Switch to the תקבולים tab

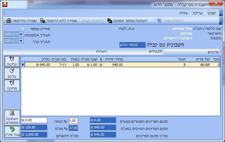coord(135,52)
